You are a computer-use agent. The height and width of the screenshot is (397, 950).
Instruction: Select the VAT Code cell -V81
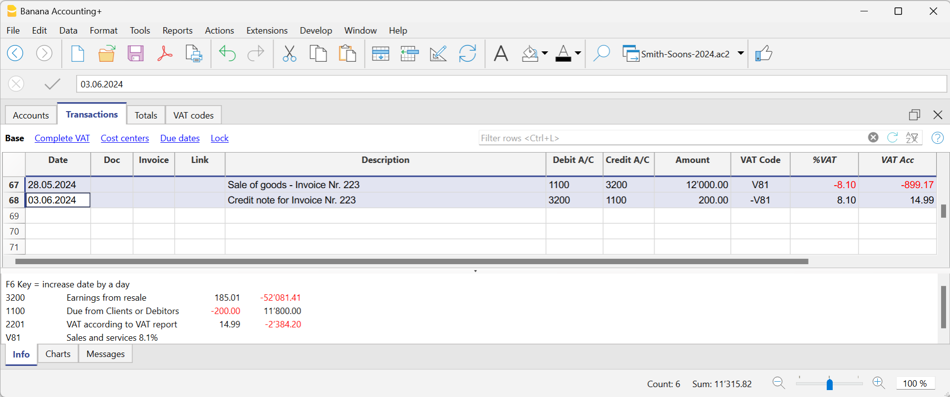click(x=760, y=200)
